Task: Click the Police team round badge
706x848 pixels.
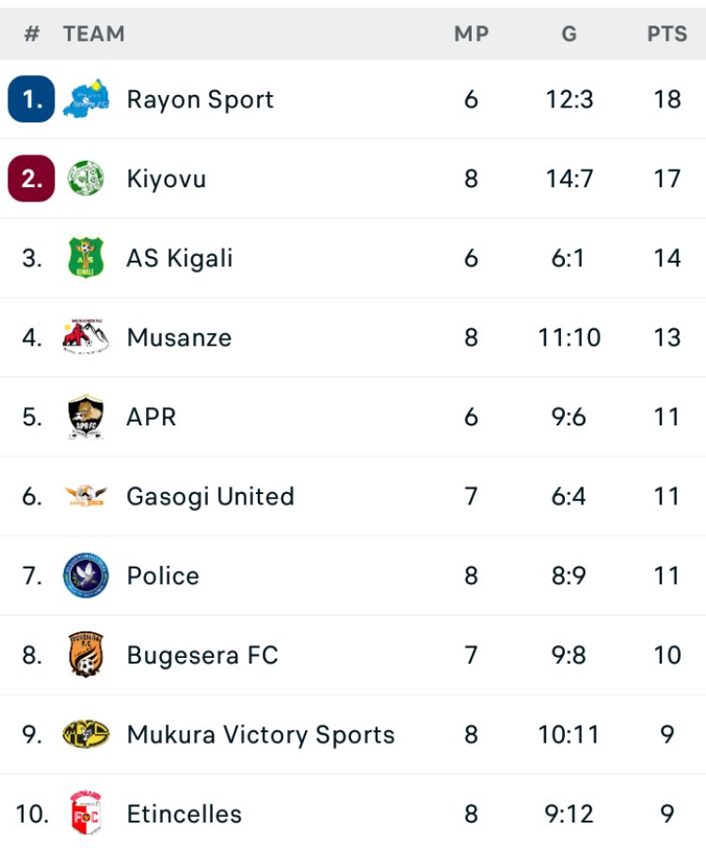Action: click(x=86, y=575)
